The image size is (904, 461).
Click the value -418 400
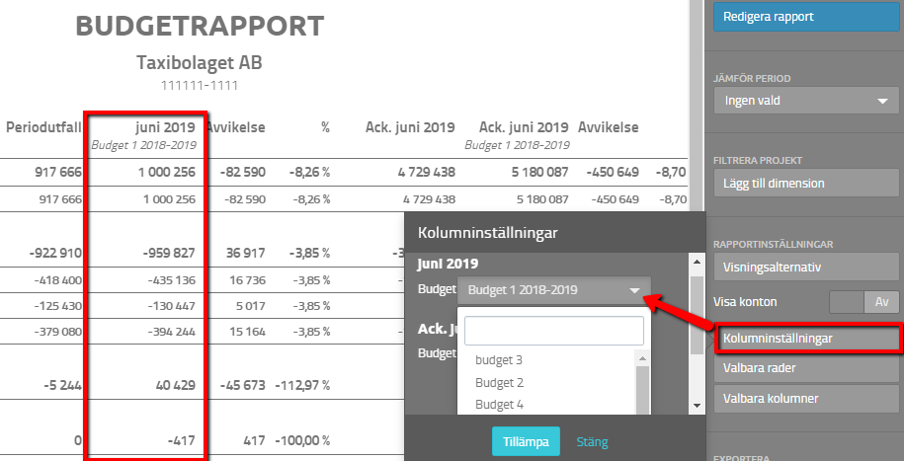(x=57, y=280)
